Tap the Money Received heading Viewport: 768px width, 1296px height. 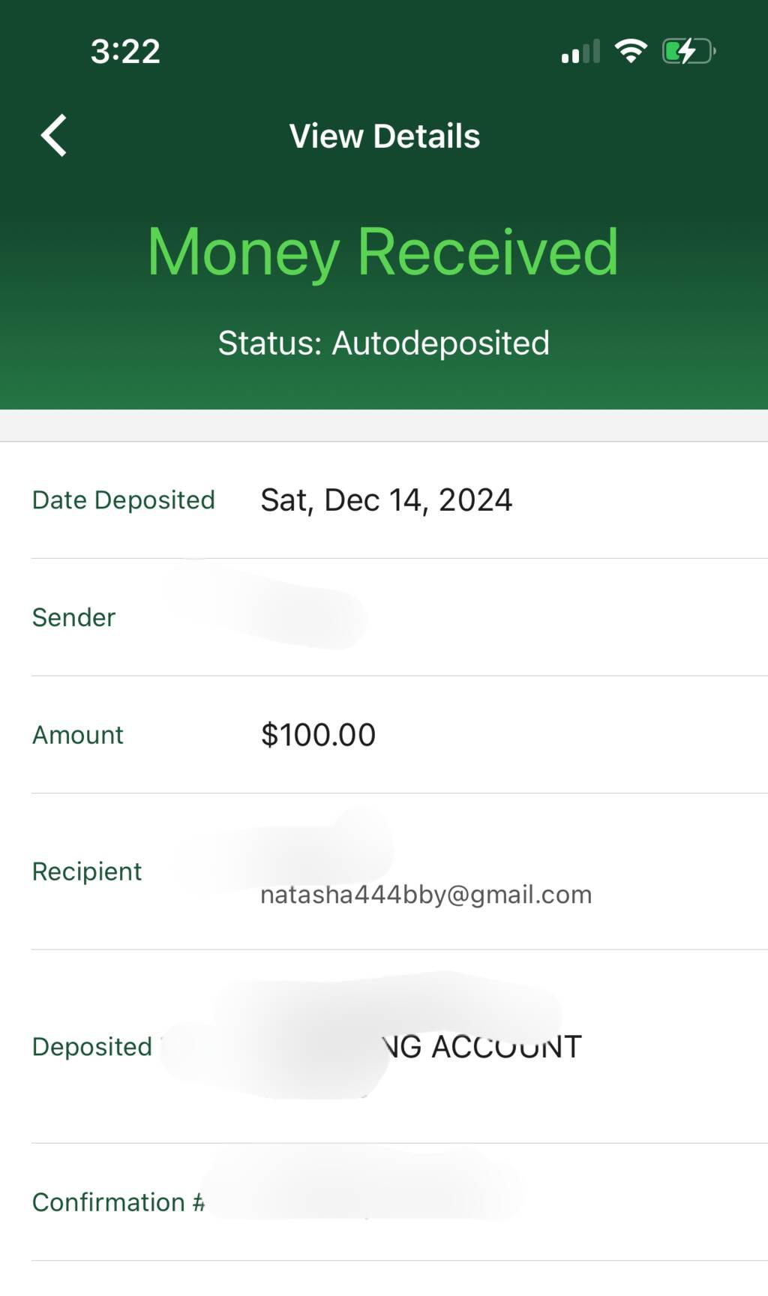pyautogui.click(x=383, y=253)
